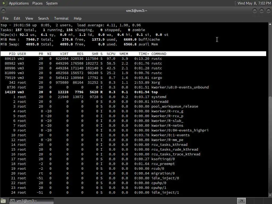The image size is (272, 204).
Task: Click the migration/0 process name
Action: point(163,173)
